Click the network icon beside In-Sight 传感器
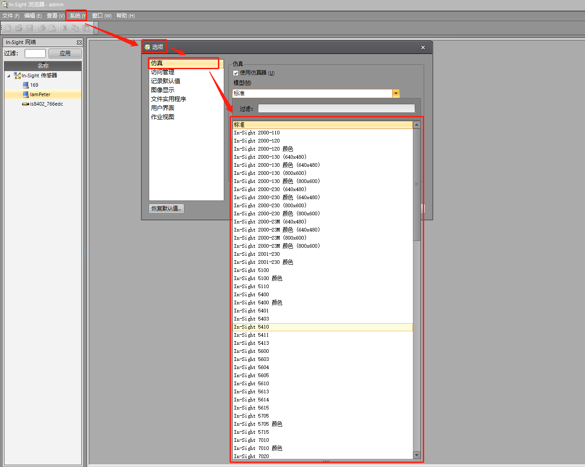 pyautogui.click(x=17, y=76)
